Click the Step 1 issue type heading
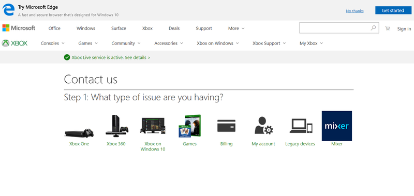Screen dimensions: 414x196 pyautogui.click(x=144, y=98)
